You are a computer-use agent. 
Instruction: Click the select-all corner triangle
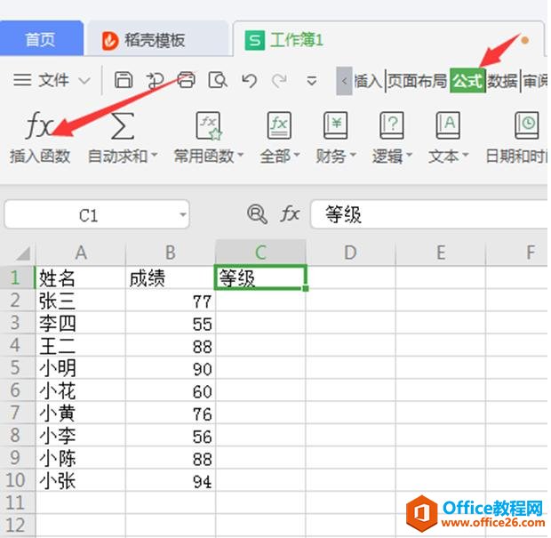click(x=23, y=253)
